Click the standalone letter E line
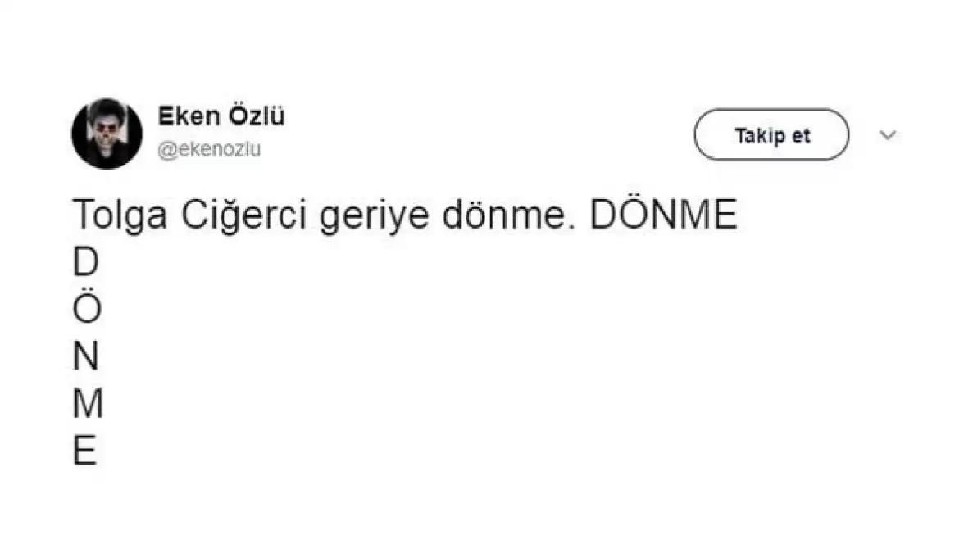The image size is (964, 553). (x=84, y=451)
